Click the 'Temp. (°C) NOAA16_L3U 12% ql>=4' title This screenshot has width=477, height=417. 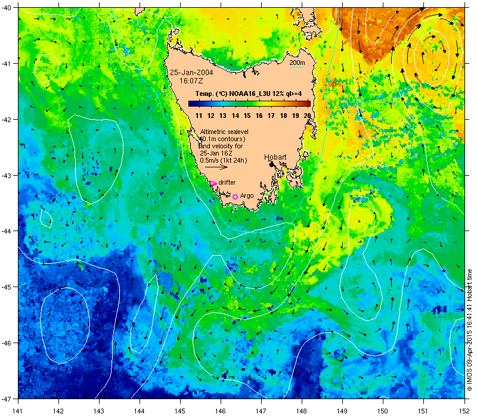coord(249,94)
